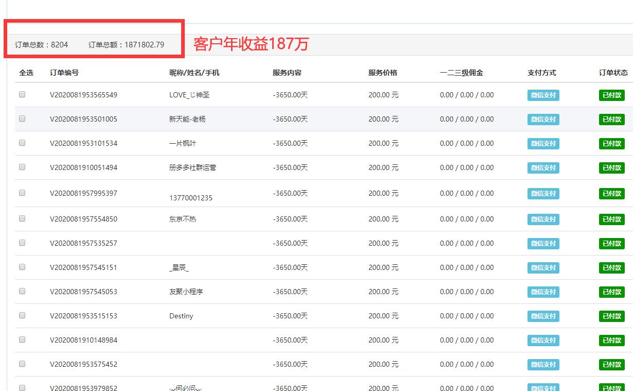Check the checkbox for order V2020081953565549
The image size is (633, 391).
[22, 95]
